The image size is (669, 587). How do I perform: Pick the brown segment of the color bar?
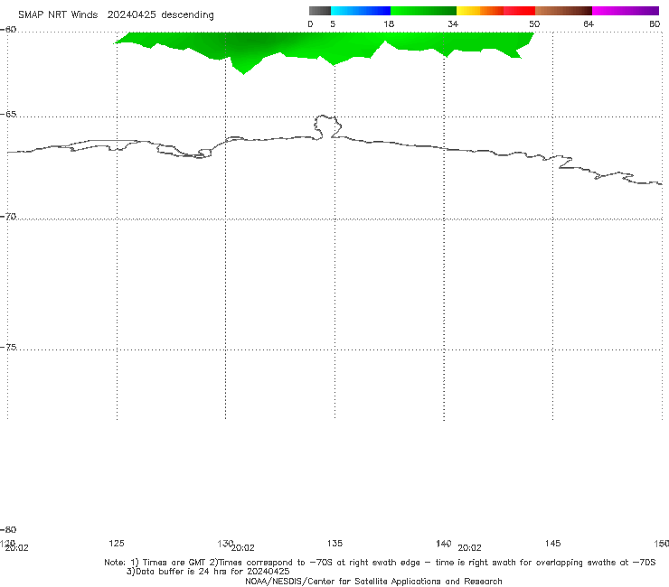(563, 11)
